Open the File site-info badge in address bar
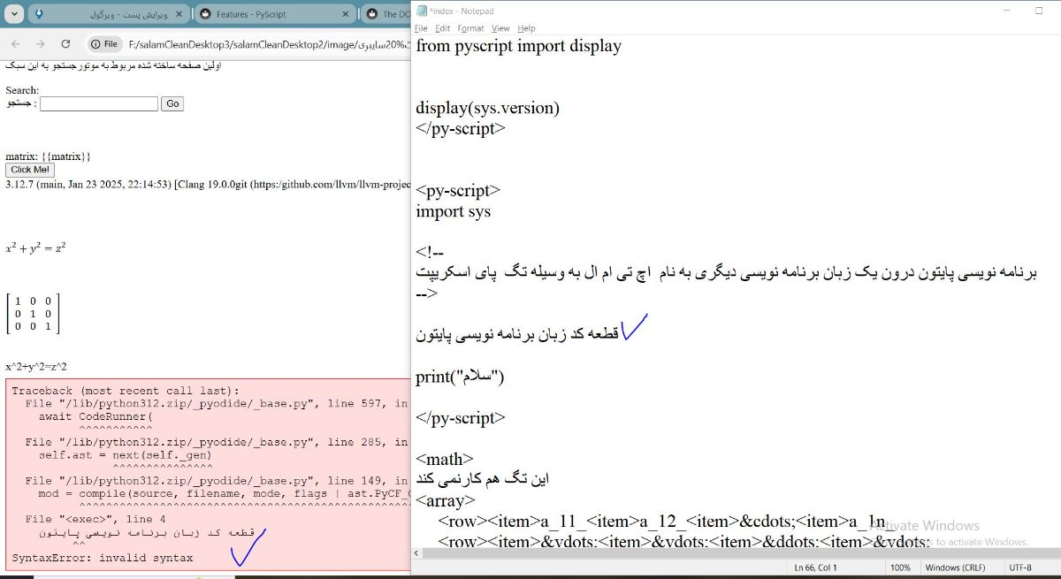The width and height of the screenshot is (1061, 579). pos(104,42)
